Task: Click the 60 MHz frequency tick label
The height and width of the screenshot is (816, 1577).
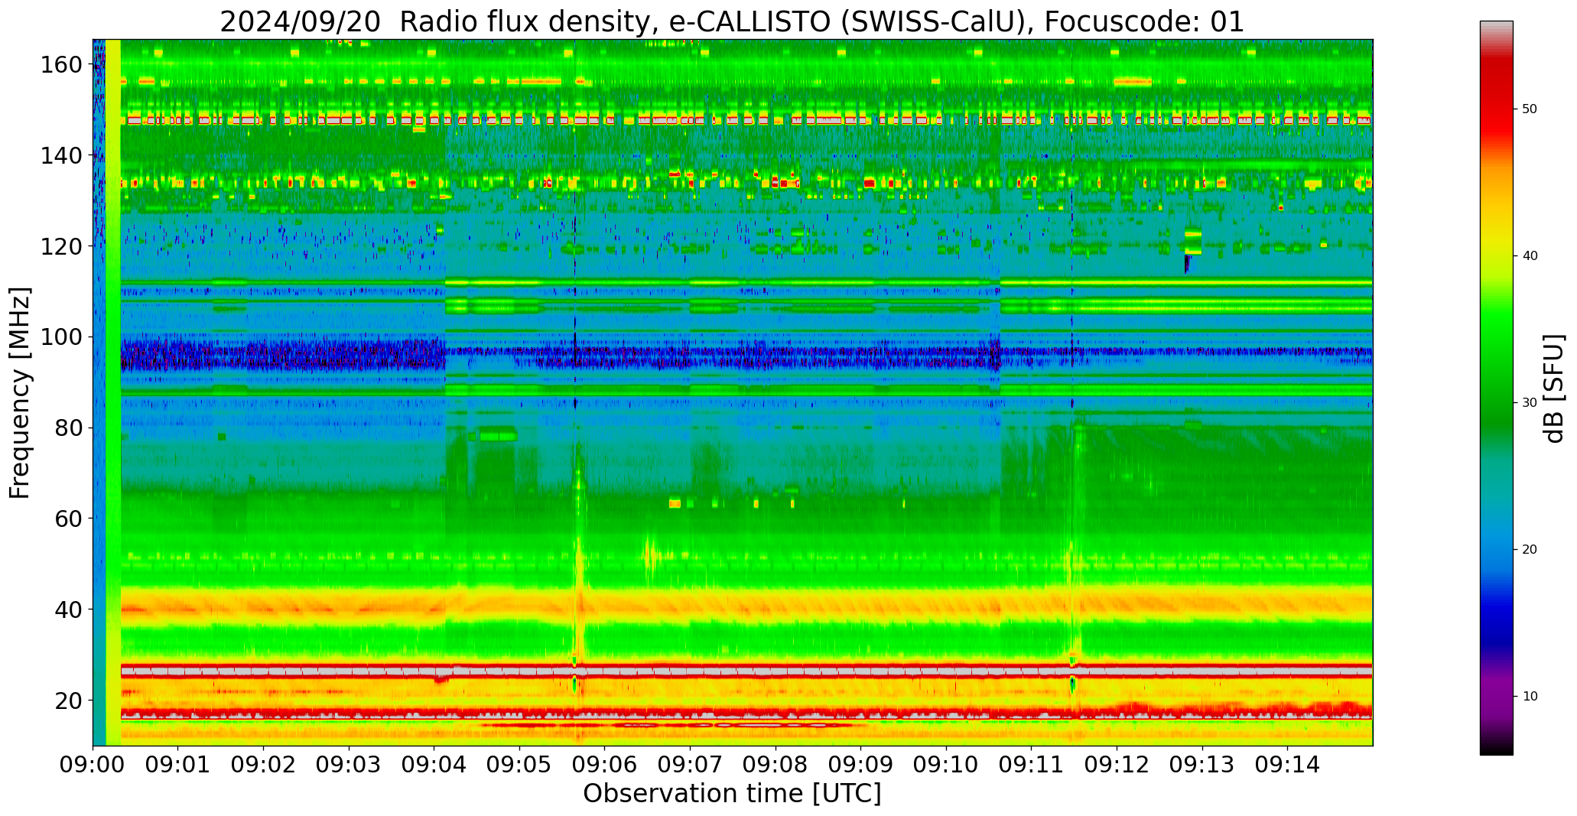Action: (69, 519)
